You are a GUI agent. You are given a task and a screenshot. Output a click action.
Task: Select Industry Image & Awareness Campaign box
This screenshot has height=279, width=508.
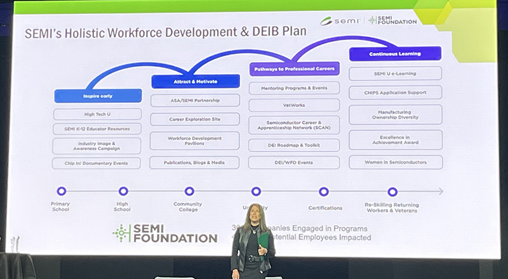coord(97,146)
